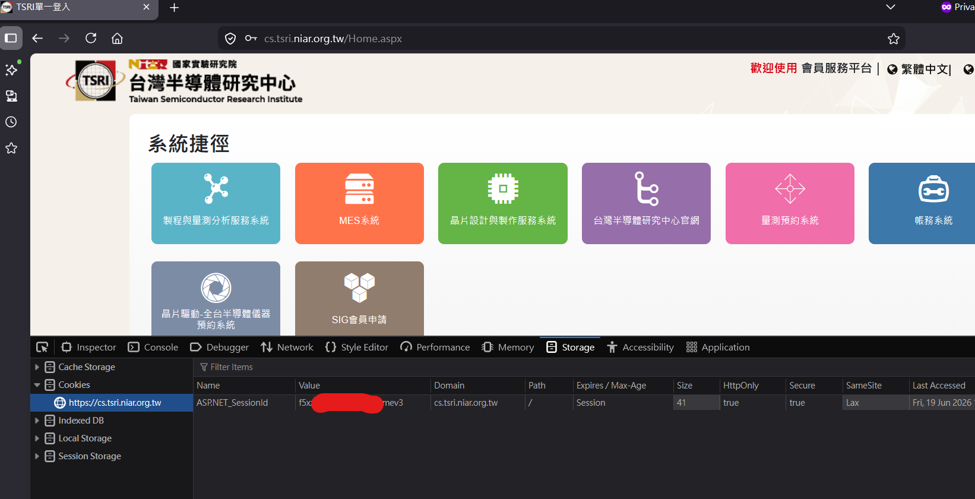Screen dimensions: 975x499
Task: Select the ASP.NET_SessionId cookie name cell
Action: (244, 403)
